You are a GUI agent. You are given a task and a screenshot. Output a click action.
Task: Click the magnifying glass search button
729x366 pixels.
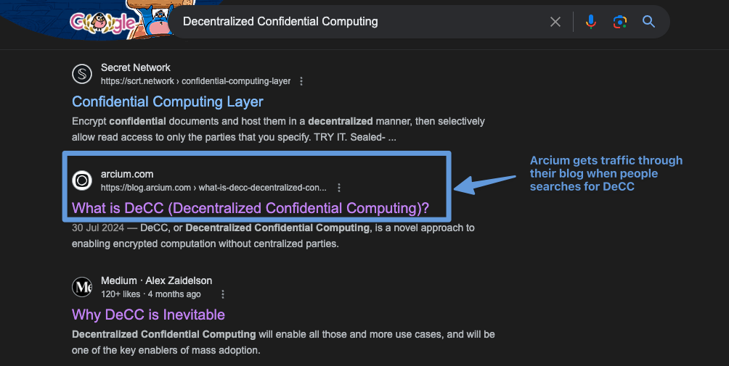point(648,22)
